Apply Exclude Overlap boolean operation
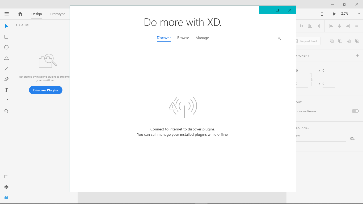363x204 pixels. pyautogui.click(x=357, y=41)
